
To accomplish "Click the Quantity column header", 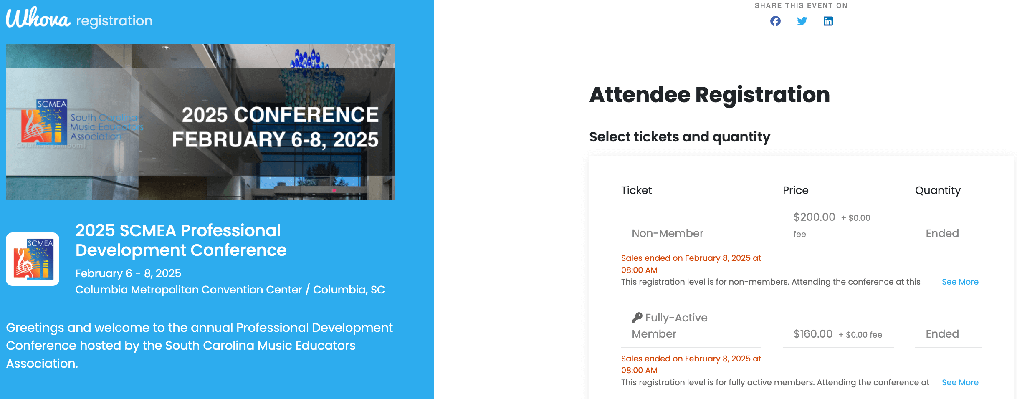I will (x=938, y=190).
